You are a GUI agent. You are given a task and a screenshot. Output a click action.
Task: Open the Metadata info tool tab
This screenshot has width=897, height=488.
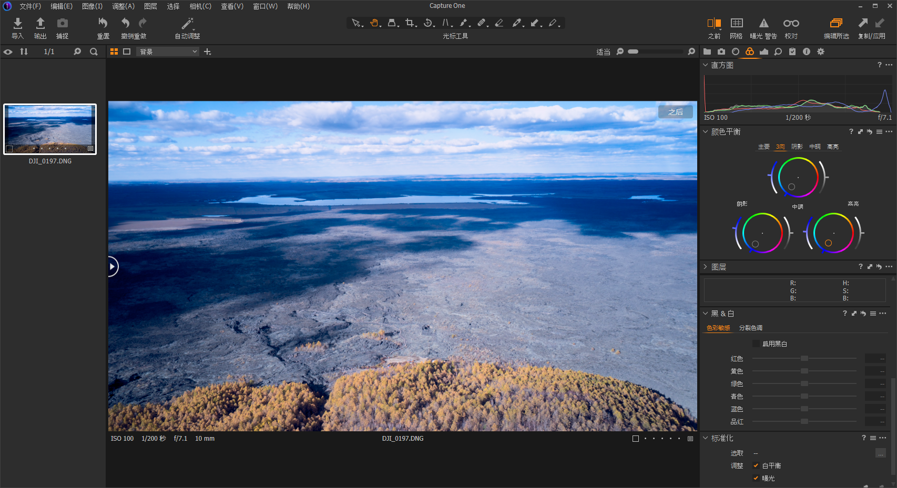(x=807, y=51)
